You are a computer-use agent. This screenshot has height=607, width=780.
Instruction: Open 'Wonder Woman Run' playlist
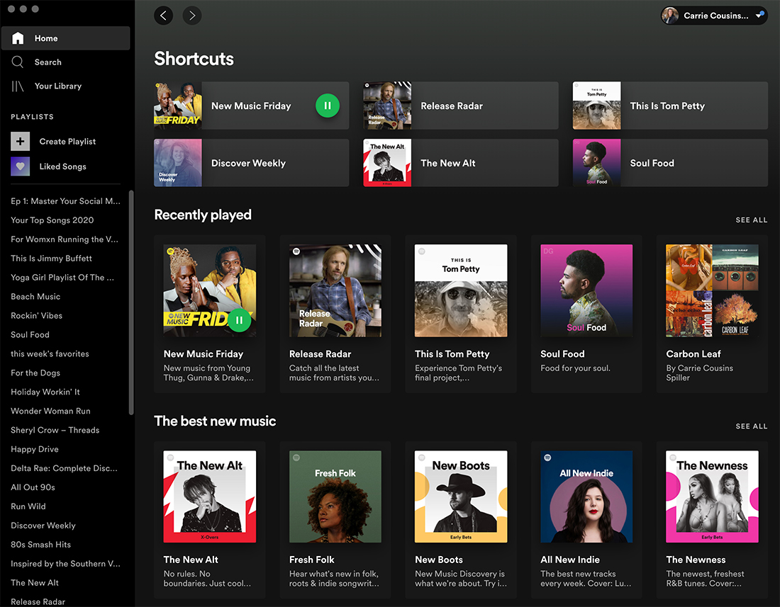coord(51,412)
